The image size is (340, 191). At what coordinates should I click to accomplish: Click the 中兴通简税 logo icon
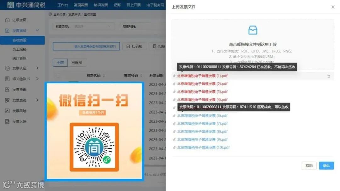coord(10,5)
